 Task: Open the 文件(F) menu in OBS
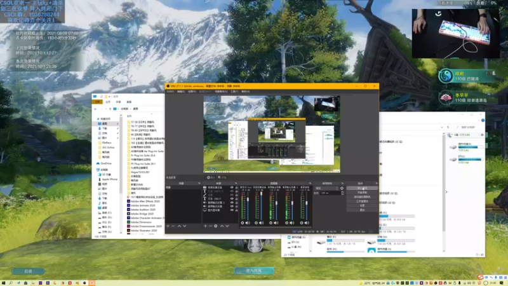[170, 92]
